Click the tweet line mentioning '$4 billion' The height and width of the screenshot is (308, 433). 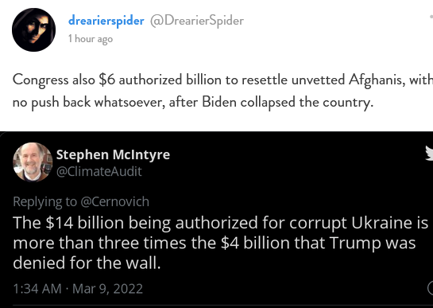pyautogui.click(x=214, y=243)
